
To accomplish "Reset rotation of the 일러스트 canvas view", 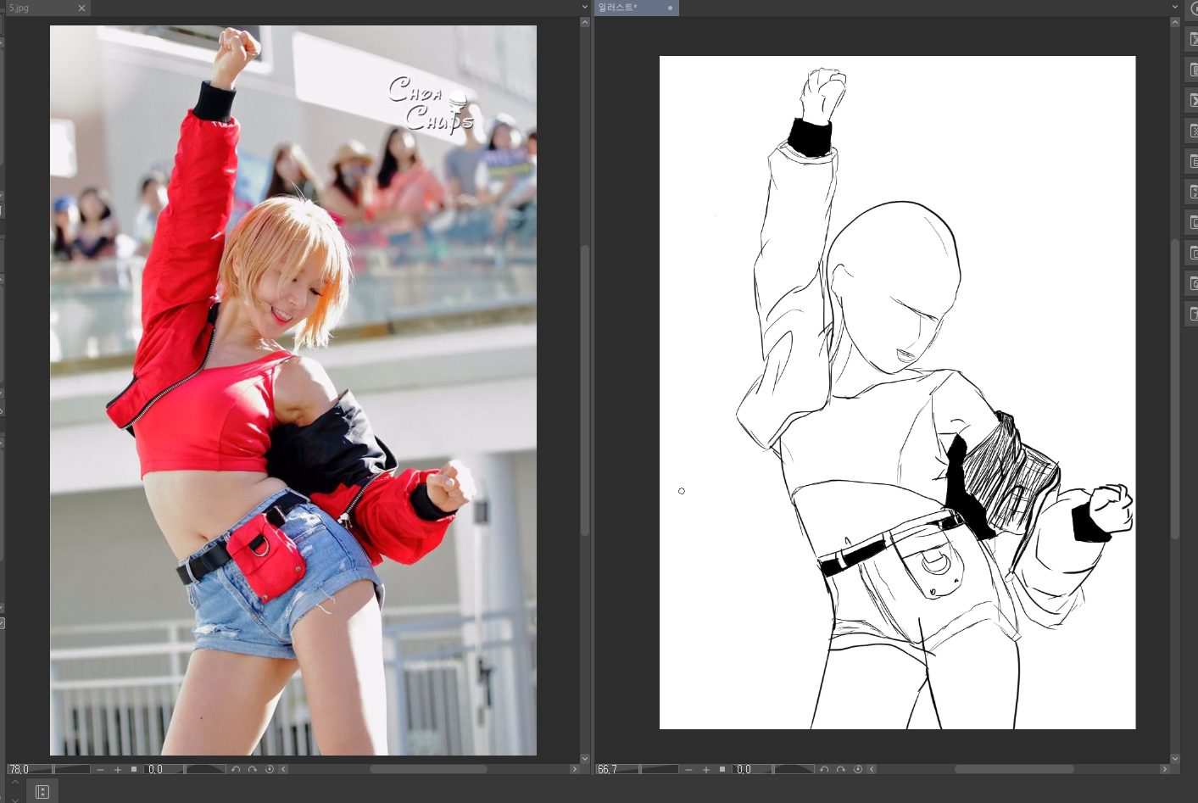I will point(858,769).
